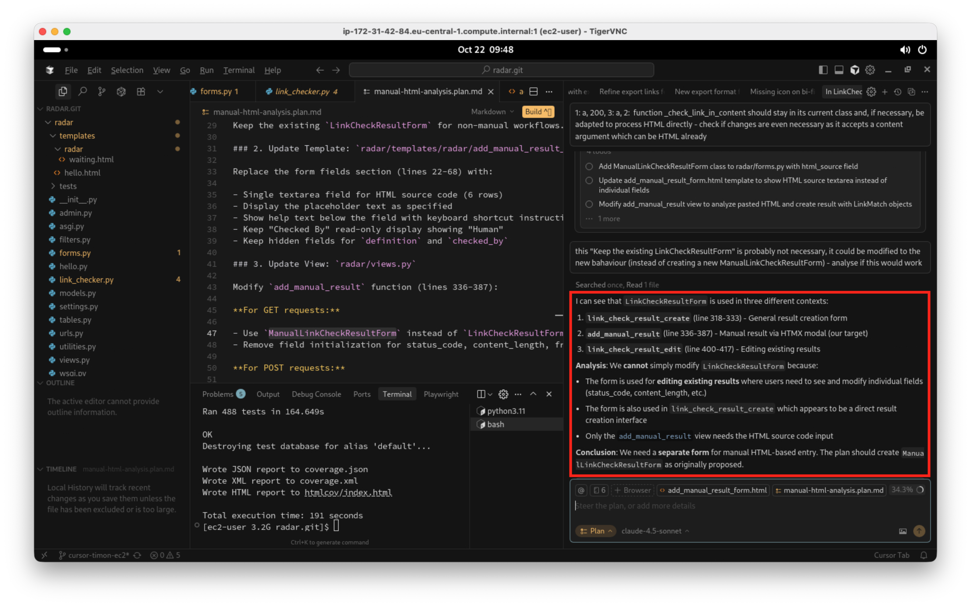Open the Terminal menu
Screen dimensions: 971x607
click(x=239, y=70)
